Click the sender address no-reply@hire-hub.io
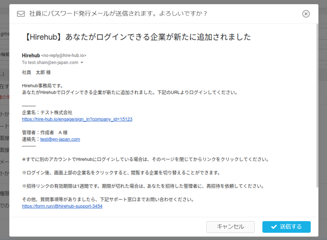Image resolution: width=327 pixels, height=240 pixels. 64,56
